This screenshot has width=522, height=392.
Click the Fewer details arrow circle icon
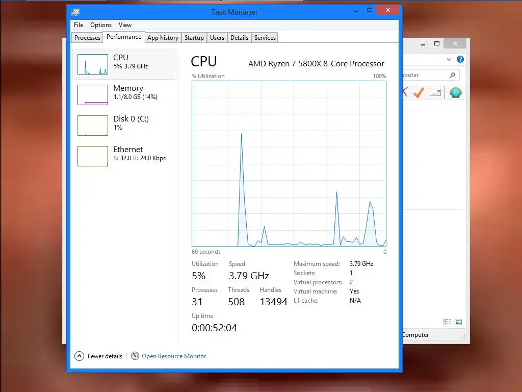click(x=79, y=356)
